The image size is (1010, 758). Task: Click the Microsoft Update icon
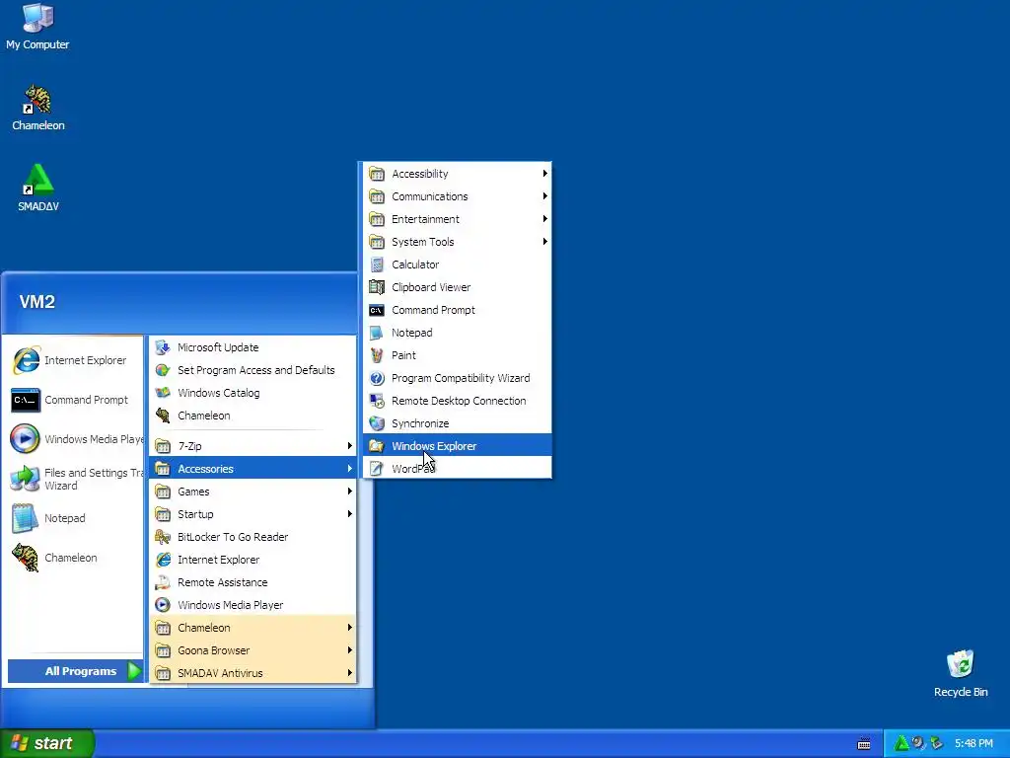(x=163, y=347)
